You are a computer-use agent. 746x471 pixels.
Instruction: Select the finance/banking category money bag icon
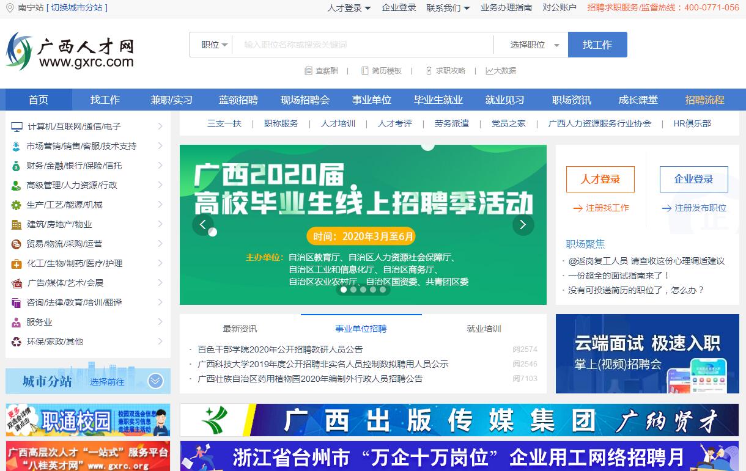pyautogui.click(x=16, y=166)
